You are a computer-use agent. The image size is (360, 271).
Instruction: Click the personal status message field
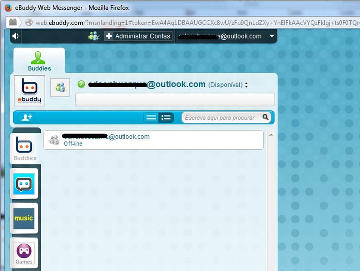pyautogui.click(x=175, y=99)
